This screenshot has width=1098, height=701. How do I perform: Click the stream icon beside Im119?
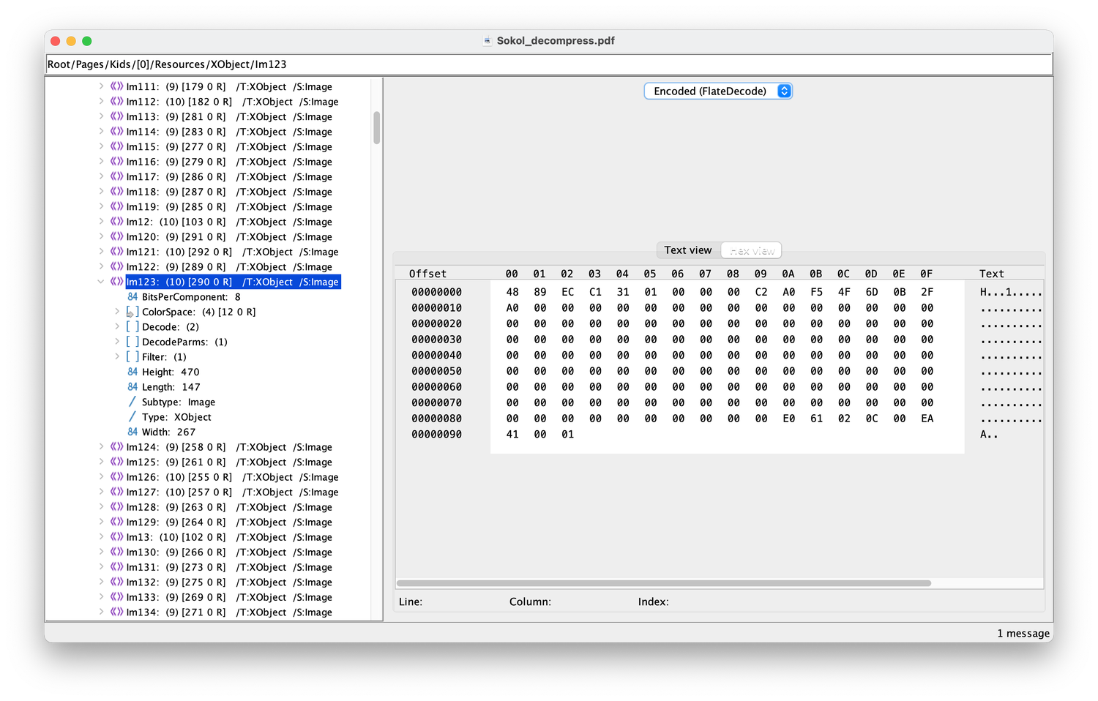116,206
